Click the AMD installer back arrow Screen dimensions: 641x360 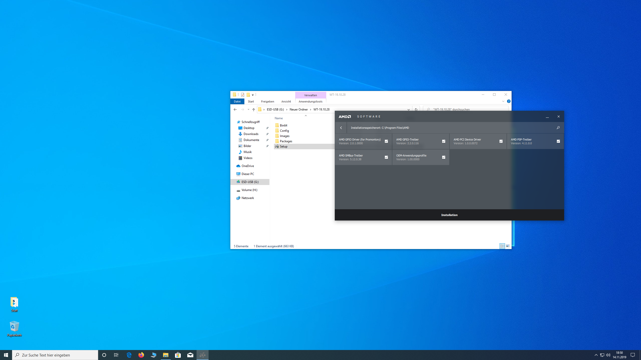pyautogui.click(x=341, y=128)
